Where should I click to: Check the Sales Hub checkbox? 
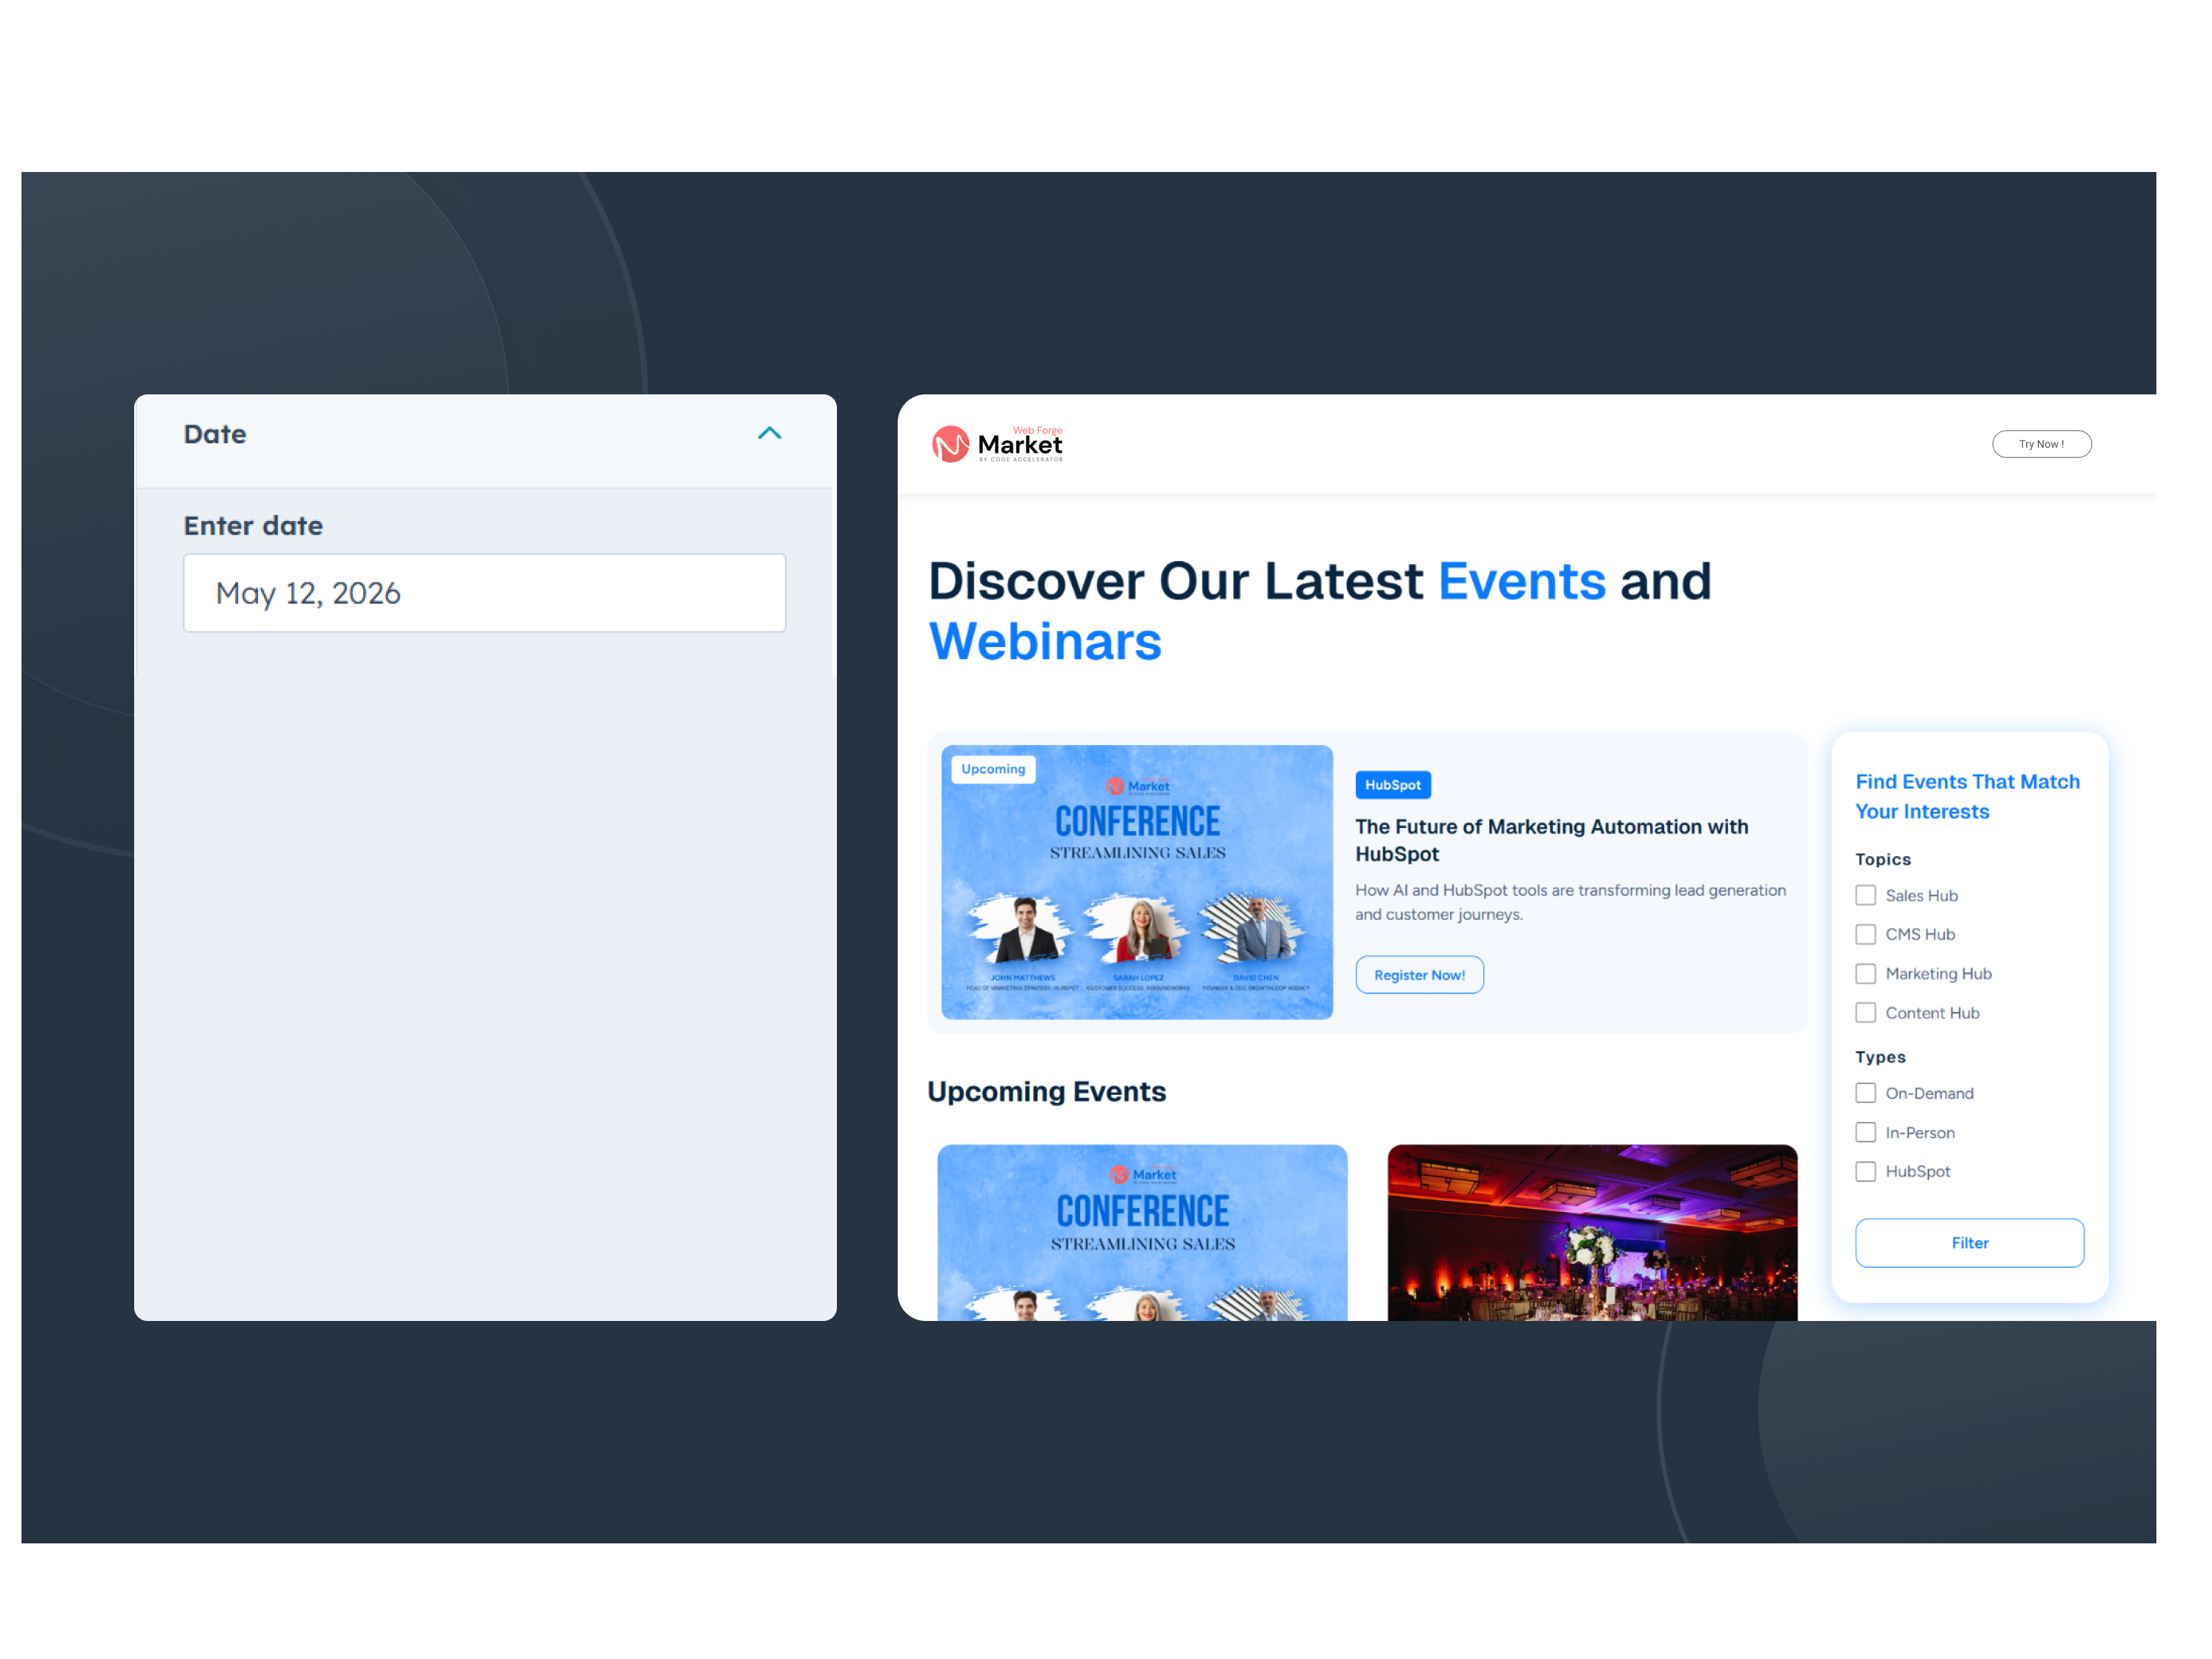click(x=1865, y=895)
